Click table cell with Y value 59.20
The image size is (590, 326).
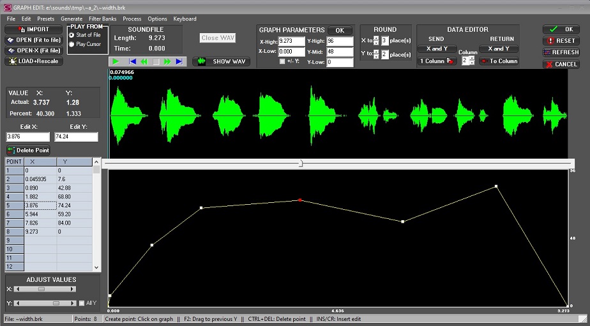75,214
